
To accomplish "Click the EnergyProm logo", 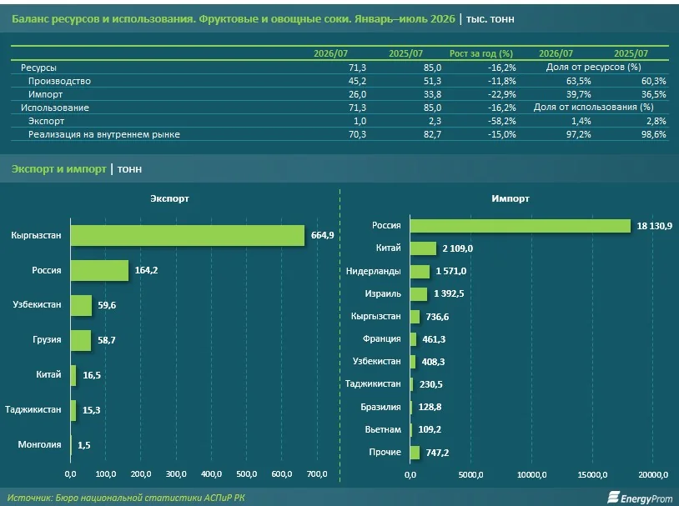I will click(641, 498).
